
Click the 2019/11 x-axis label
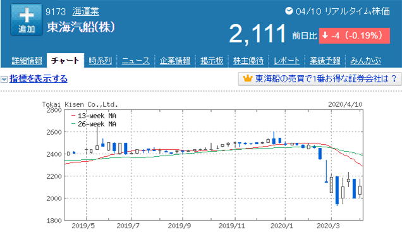(x=232, y=226)
